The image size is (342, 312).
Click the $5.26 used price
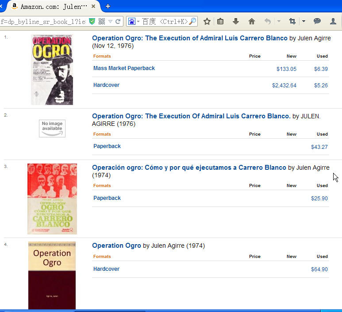321,86
